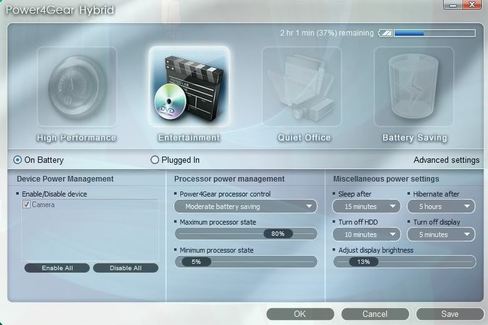Click the Processor power management heading
The height and width of the screenshot is (325, 488).
[x=230, y=179]
